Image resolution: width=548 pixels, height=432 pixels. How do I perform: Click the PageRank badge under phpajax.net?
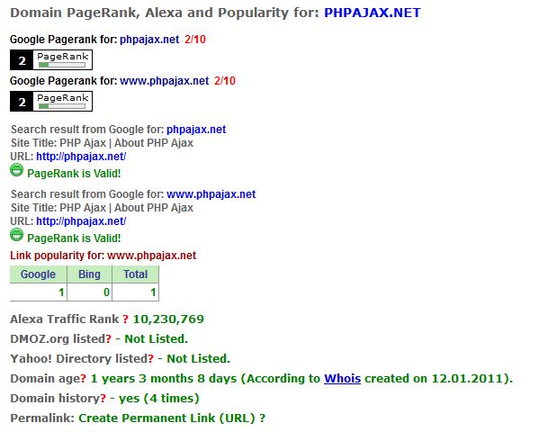[x=51, y=59]
